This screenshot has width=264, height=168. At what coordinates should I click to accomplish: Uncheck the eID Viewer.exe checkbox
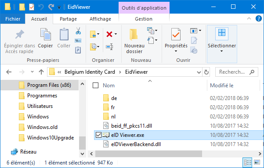click(x=98, y=135)
